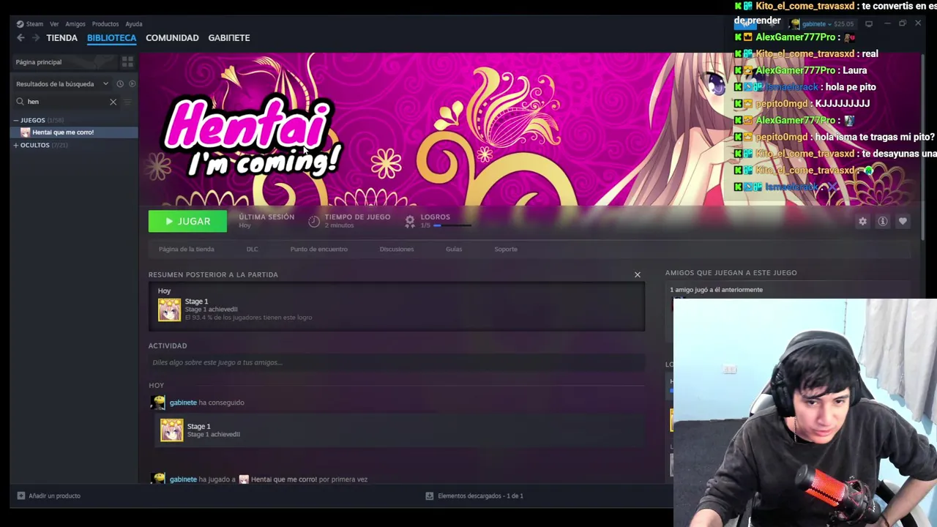Image resolution: width=937 pixels, height=527 pixels.
Task: Click the green JUGAR button
Action: click(x=187, y=221)
